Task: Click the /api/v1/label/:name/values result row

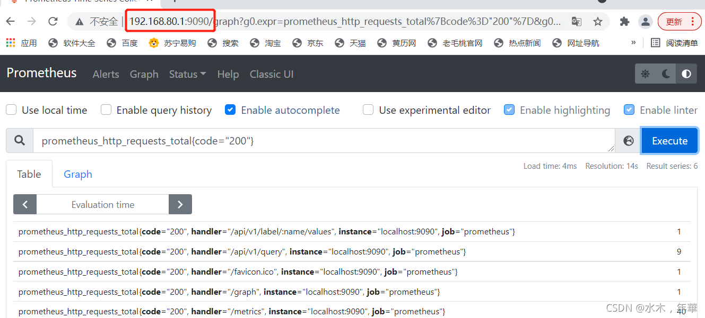Action: [352, 232]
